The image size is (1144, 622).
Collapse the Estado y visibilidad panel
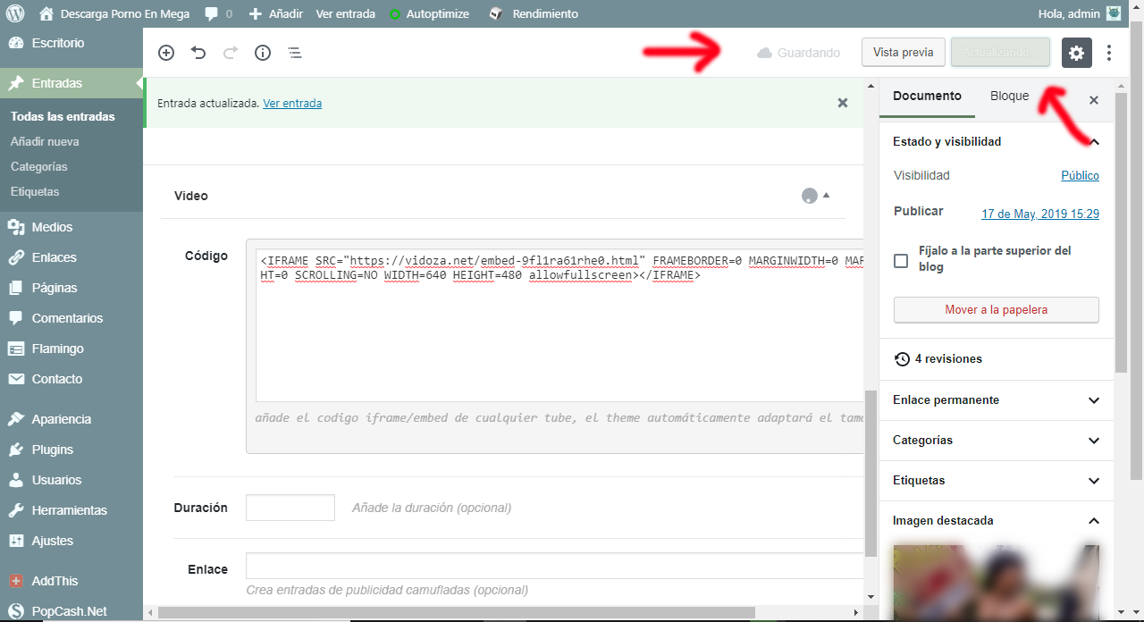(x=997, y=141)
